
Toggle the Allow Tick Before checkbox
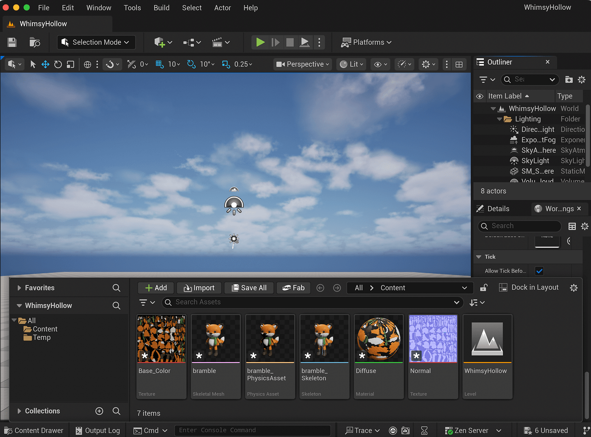539,271
